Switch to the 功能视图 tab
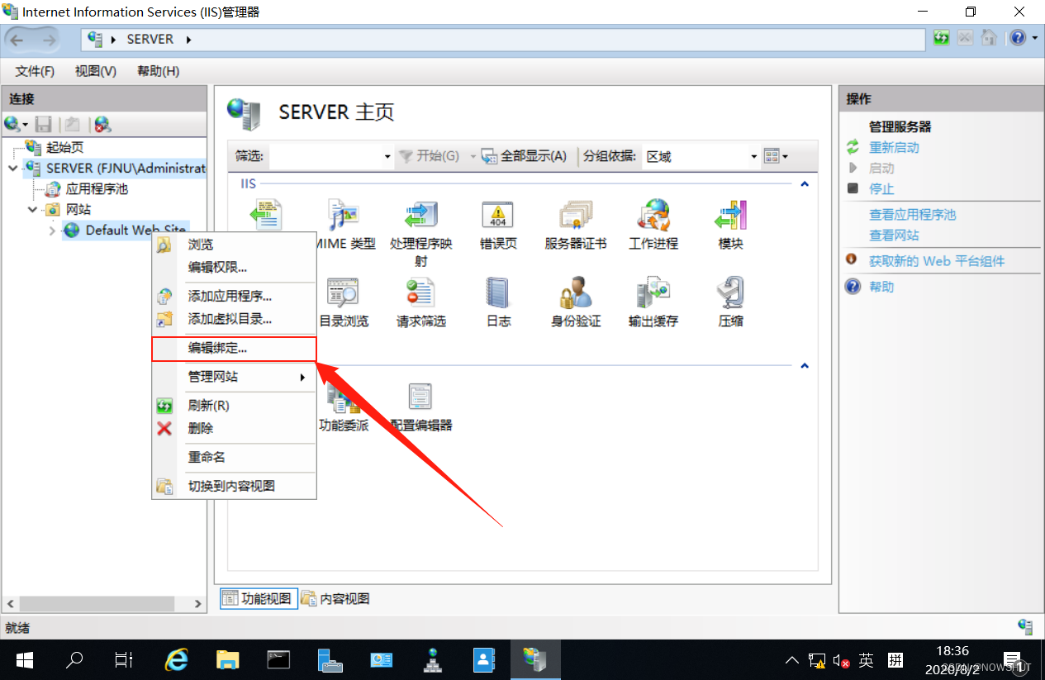The image size is (1045, 680). 258,599
